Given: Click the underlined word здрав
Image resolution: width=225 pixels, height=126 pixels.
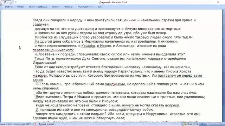Looking at the screenshot, I should [38, 80].
